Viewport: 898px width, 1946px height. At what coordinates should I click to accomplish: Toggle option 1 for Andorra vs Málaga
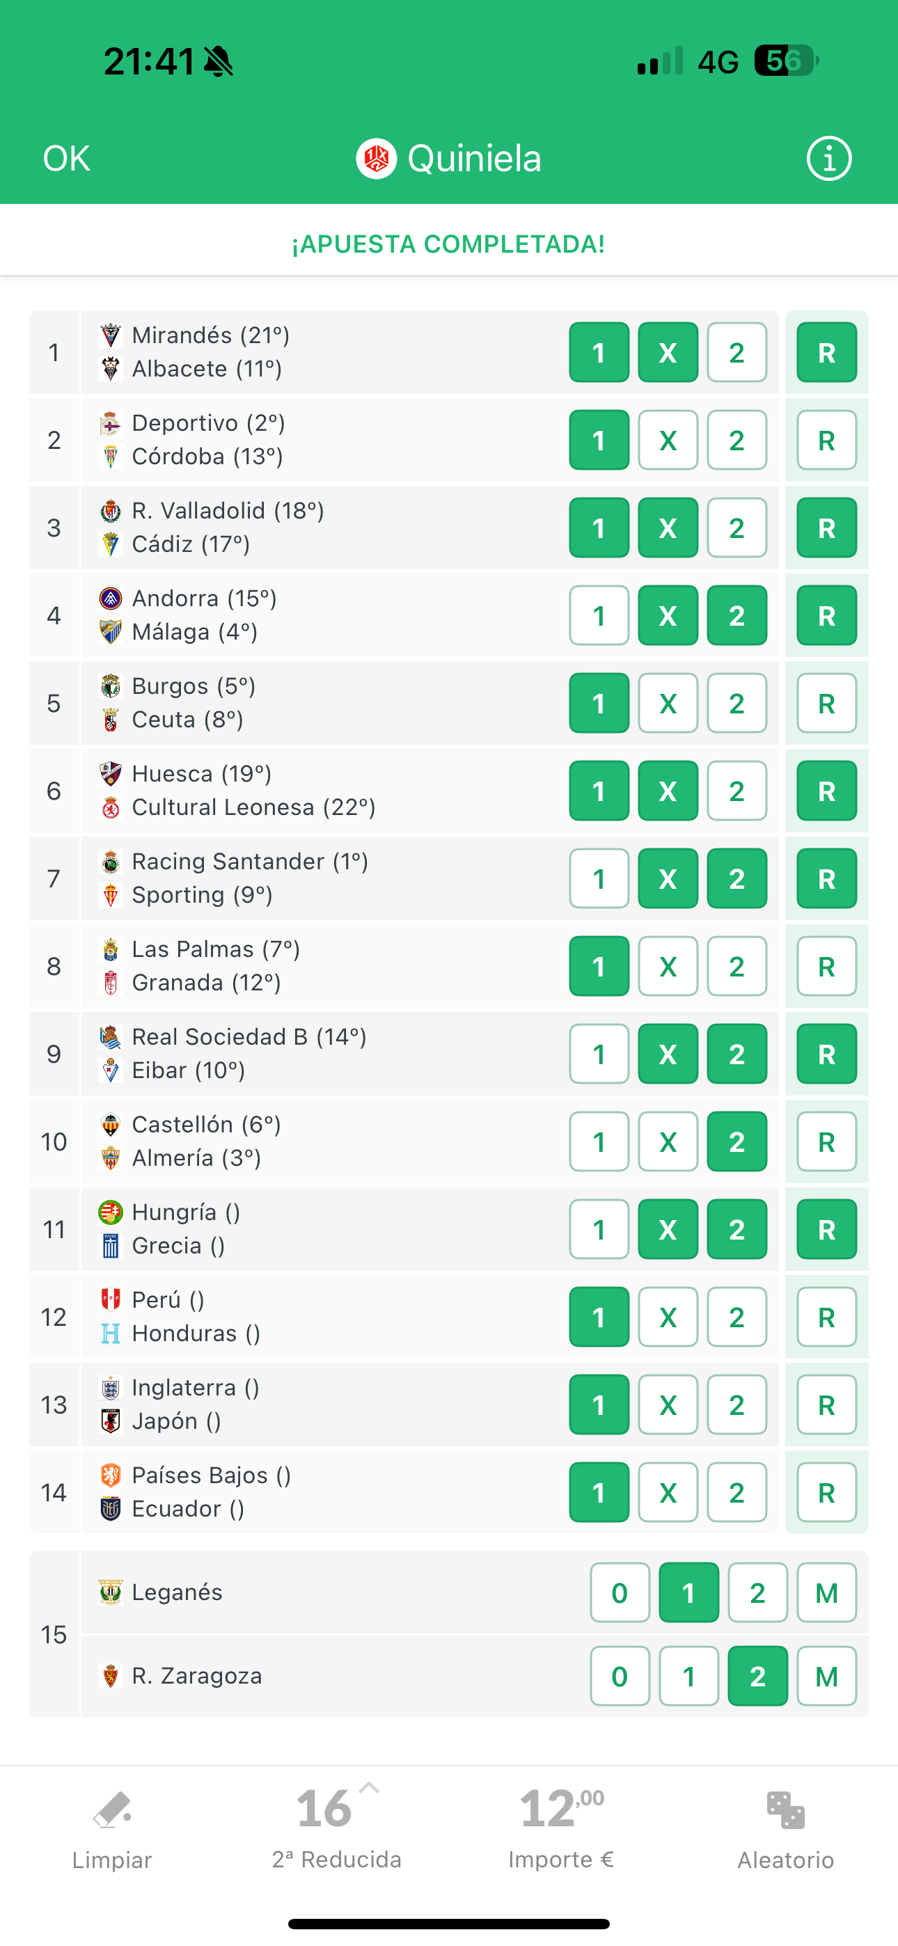(x=599, y=616)
